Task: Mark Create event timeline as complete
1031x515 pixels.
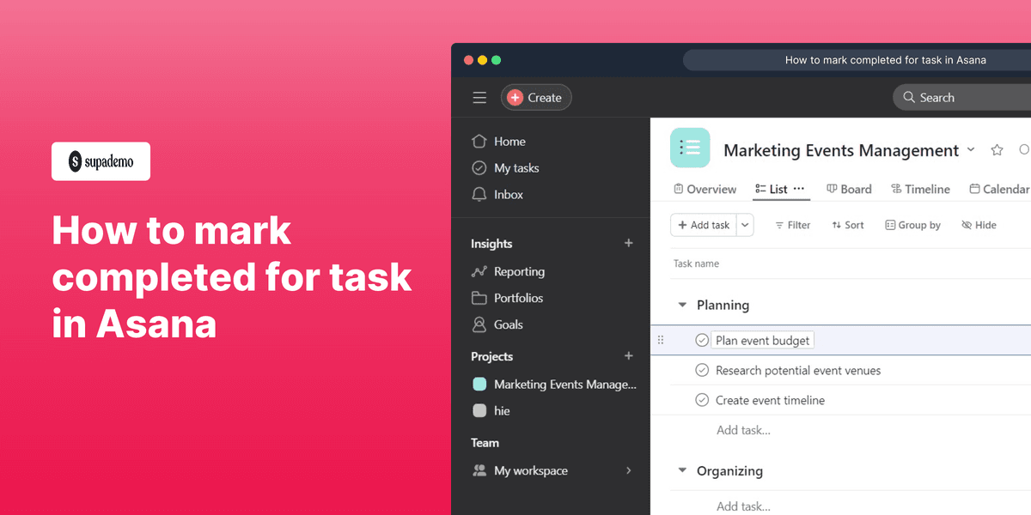Action: [x=702, y=400]
